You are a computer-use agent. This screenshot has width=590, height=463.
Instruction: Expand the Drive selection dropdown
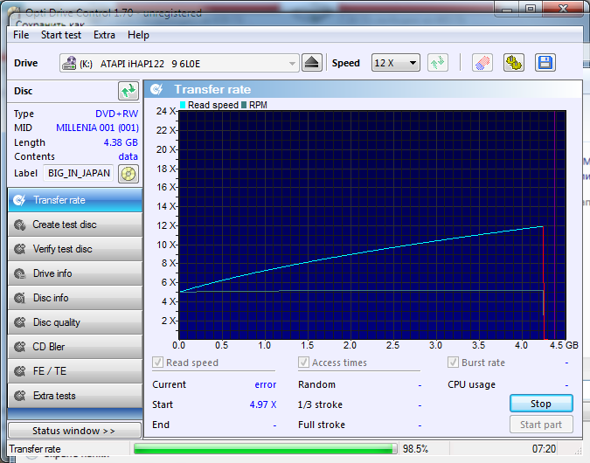(x=292, y=63)
